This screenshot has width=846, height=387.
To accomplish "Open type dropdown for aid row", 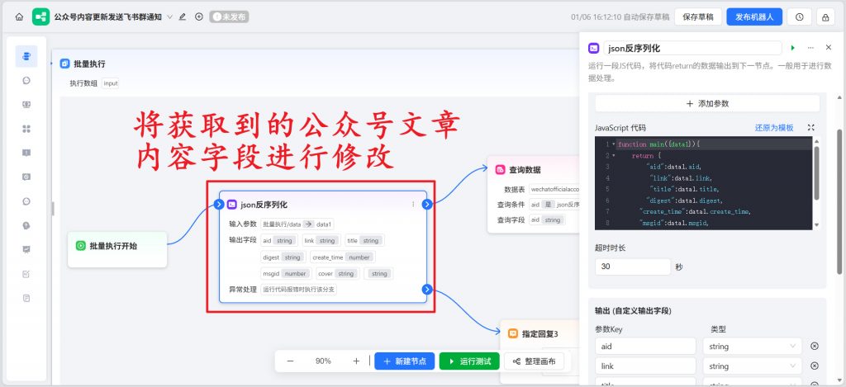I will [x=753, y=346].
